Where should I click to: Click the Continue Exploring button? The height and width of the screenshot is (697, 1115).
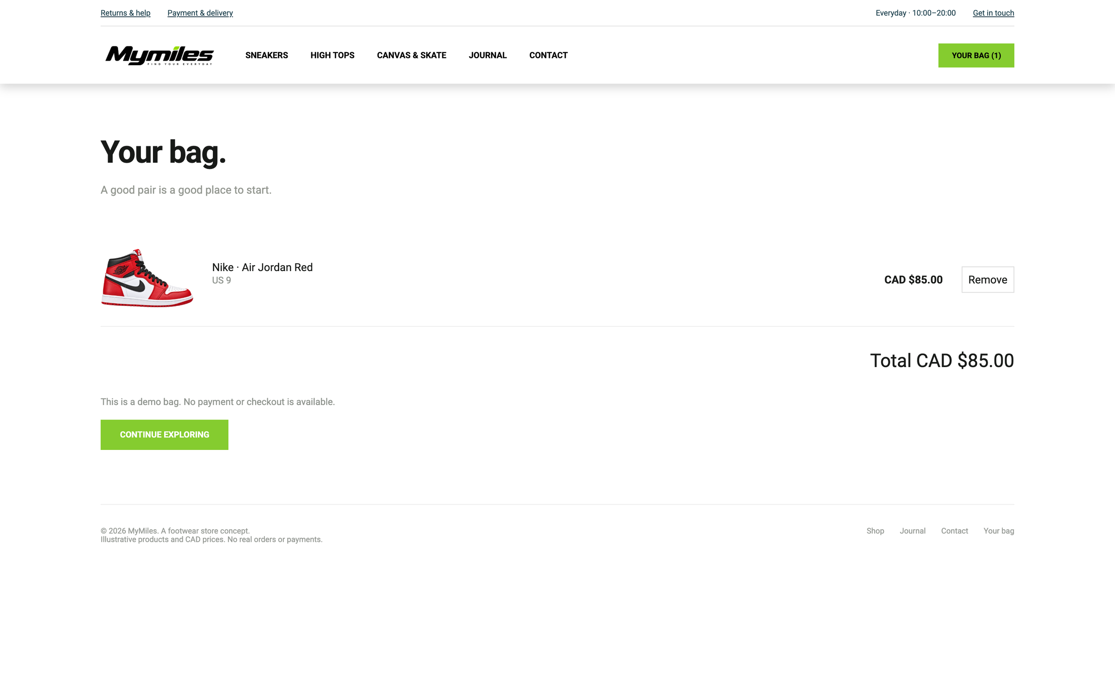(165, 435)
